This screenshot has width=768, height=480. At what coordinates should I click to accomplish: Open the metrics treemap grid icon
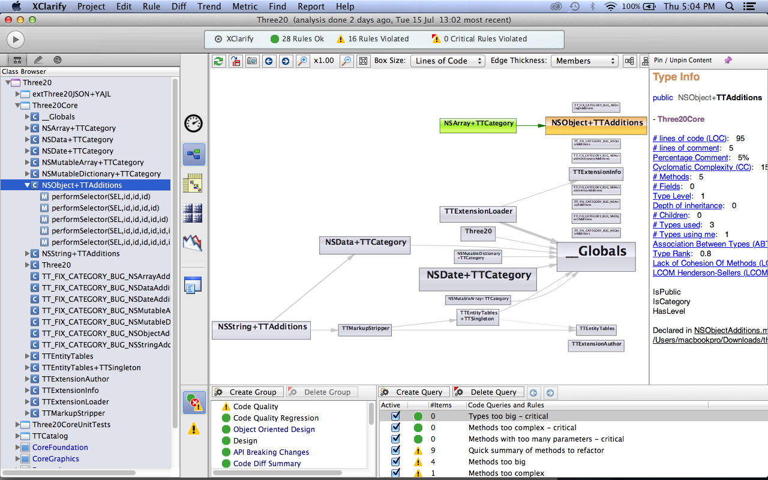[x=193, y=213]
